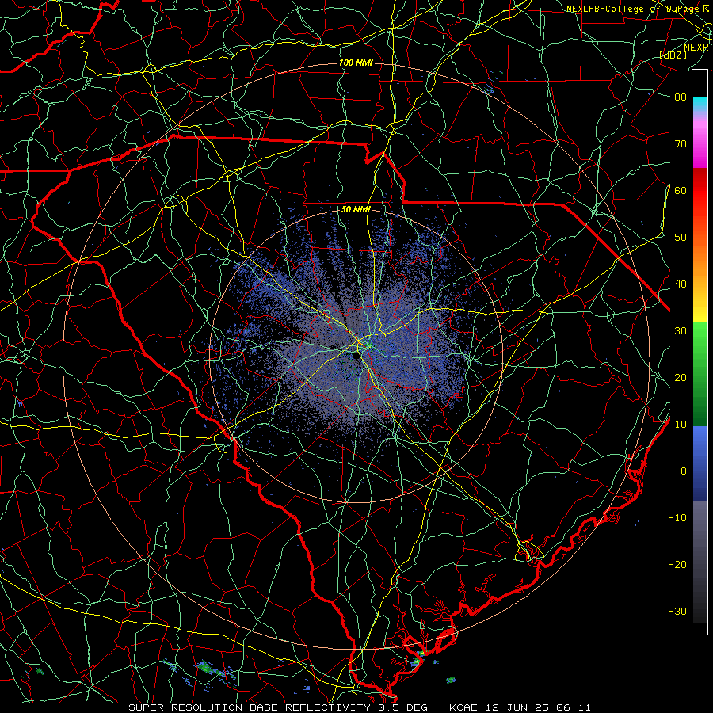Viewport: 713px width, 713px height.
Task: Select the 0 value on the dBZ scale
Action: pyautogui.click(x=684, y=471)
